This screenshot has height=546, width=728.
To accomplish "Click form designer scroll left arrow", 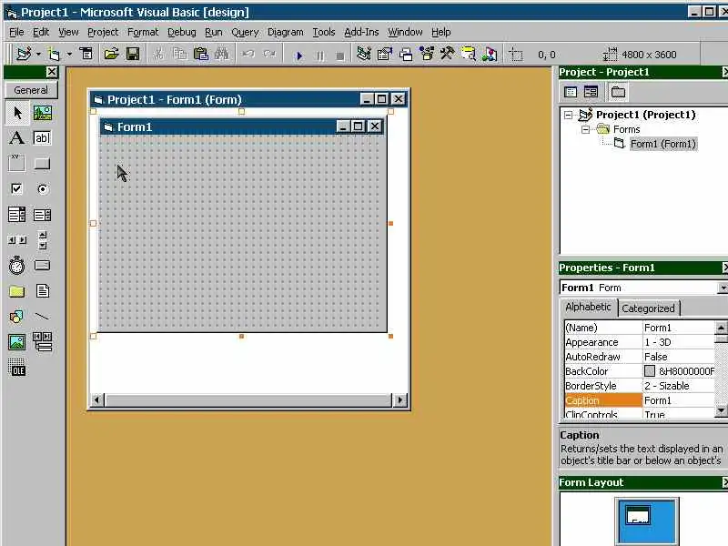I will [97, 399].
